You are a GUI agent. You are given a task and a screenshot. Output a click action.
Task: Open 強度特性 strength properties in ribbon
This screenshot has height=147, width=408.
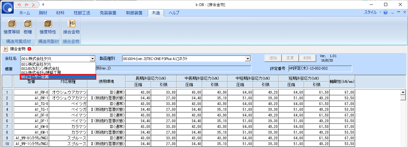coord(48,27)
